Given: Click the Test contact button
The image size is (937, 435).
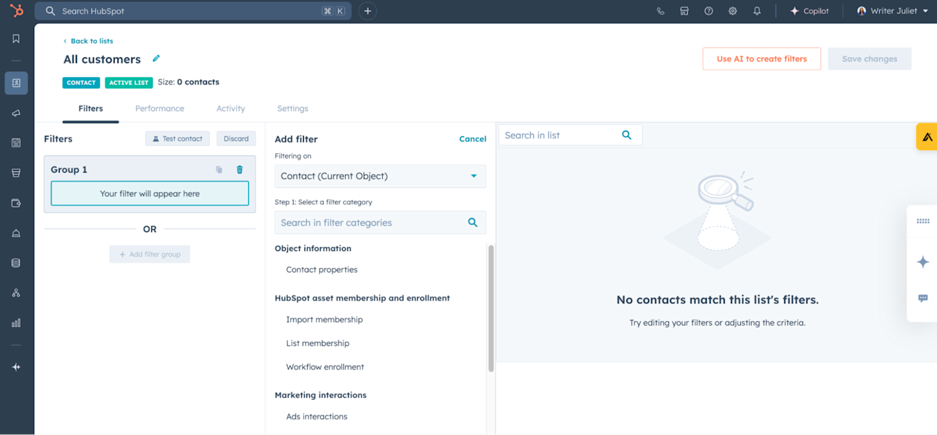Looking at the screenshot, I should pos(177,139).
